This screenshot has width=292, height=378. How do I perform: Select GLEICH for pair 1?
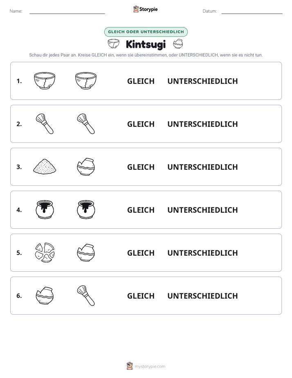[141, 81]
